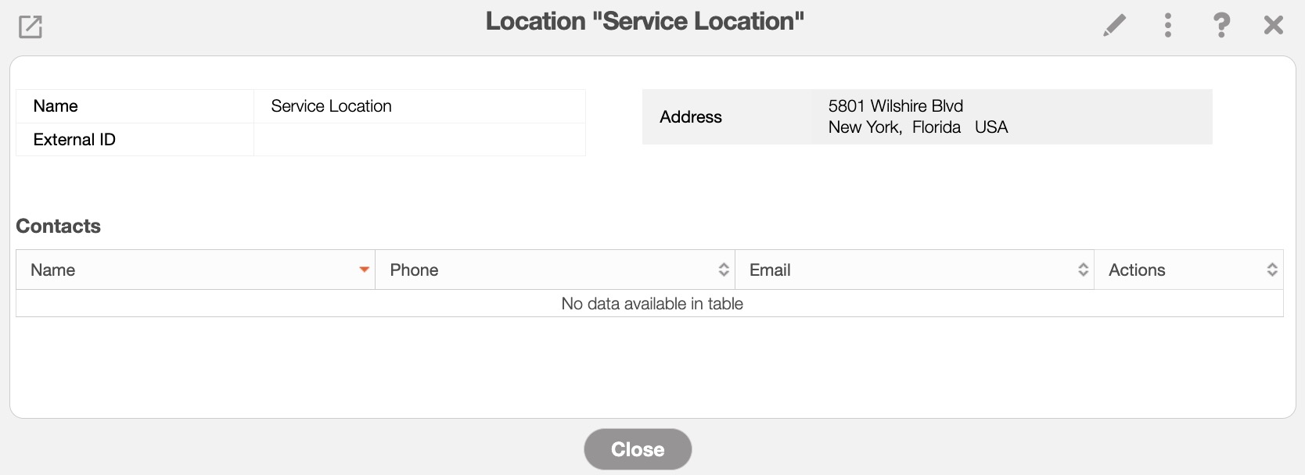
Task: Click the pencil edit icon
Action: [x=1114, y=25]
